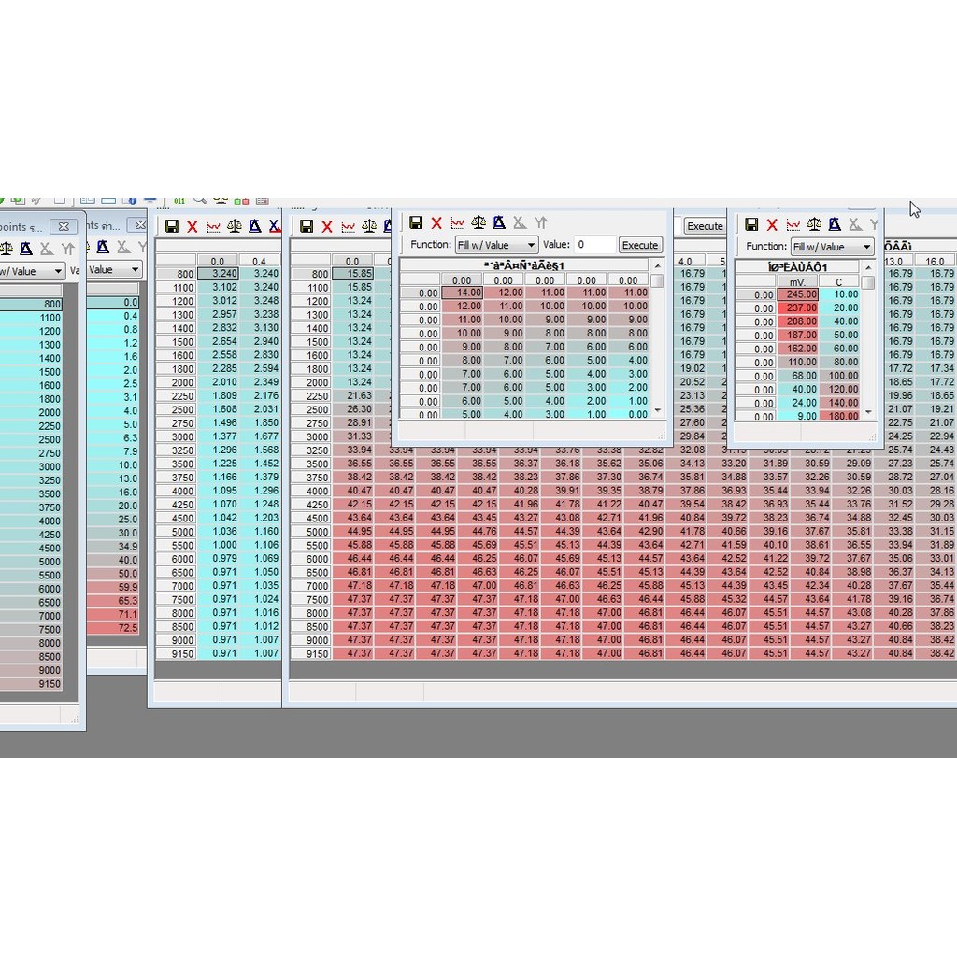The width and height of the screenshot is (957, 957).
Task: Close the leftmost points window
Action: [x=64, y=226]
